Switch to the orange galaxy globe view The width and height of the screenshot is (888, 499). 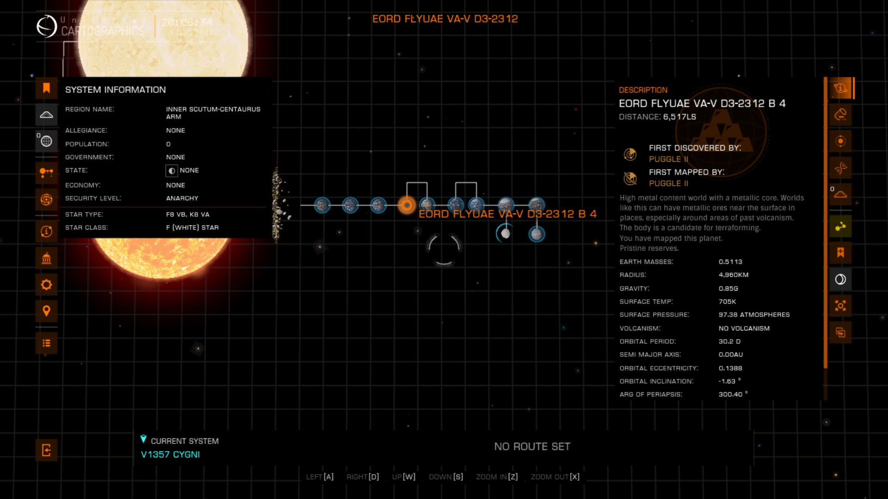(46, 200)
